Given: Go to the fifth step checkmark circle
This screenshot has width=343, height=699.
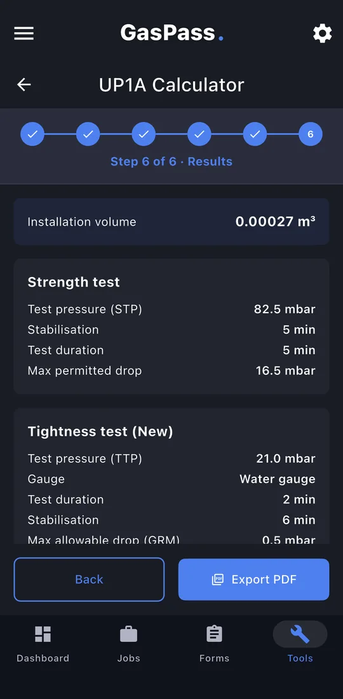Looking at the screenshot, I should [255, 134].
